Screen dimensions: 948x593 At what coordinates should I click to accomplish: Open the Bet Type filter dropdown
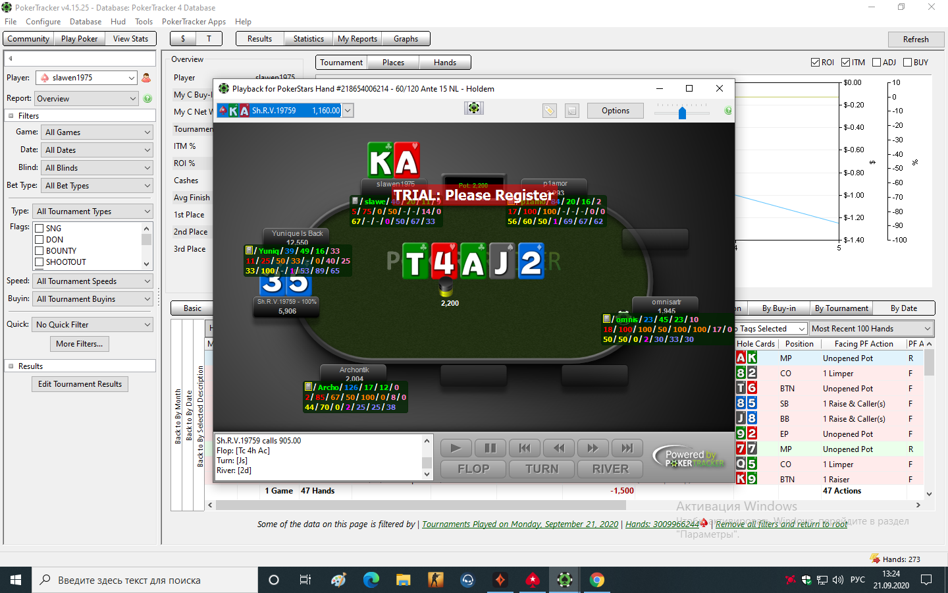pos(97,186)
